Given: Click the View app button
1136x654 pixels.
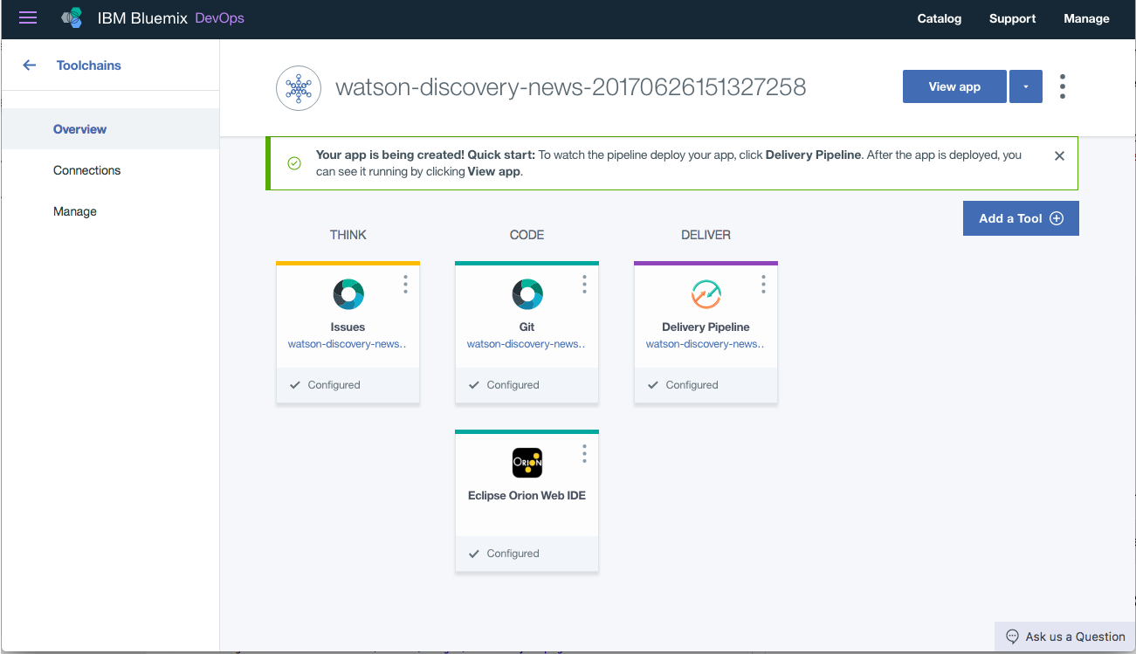Looking at the screenshot, I should tap(954, 86).
